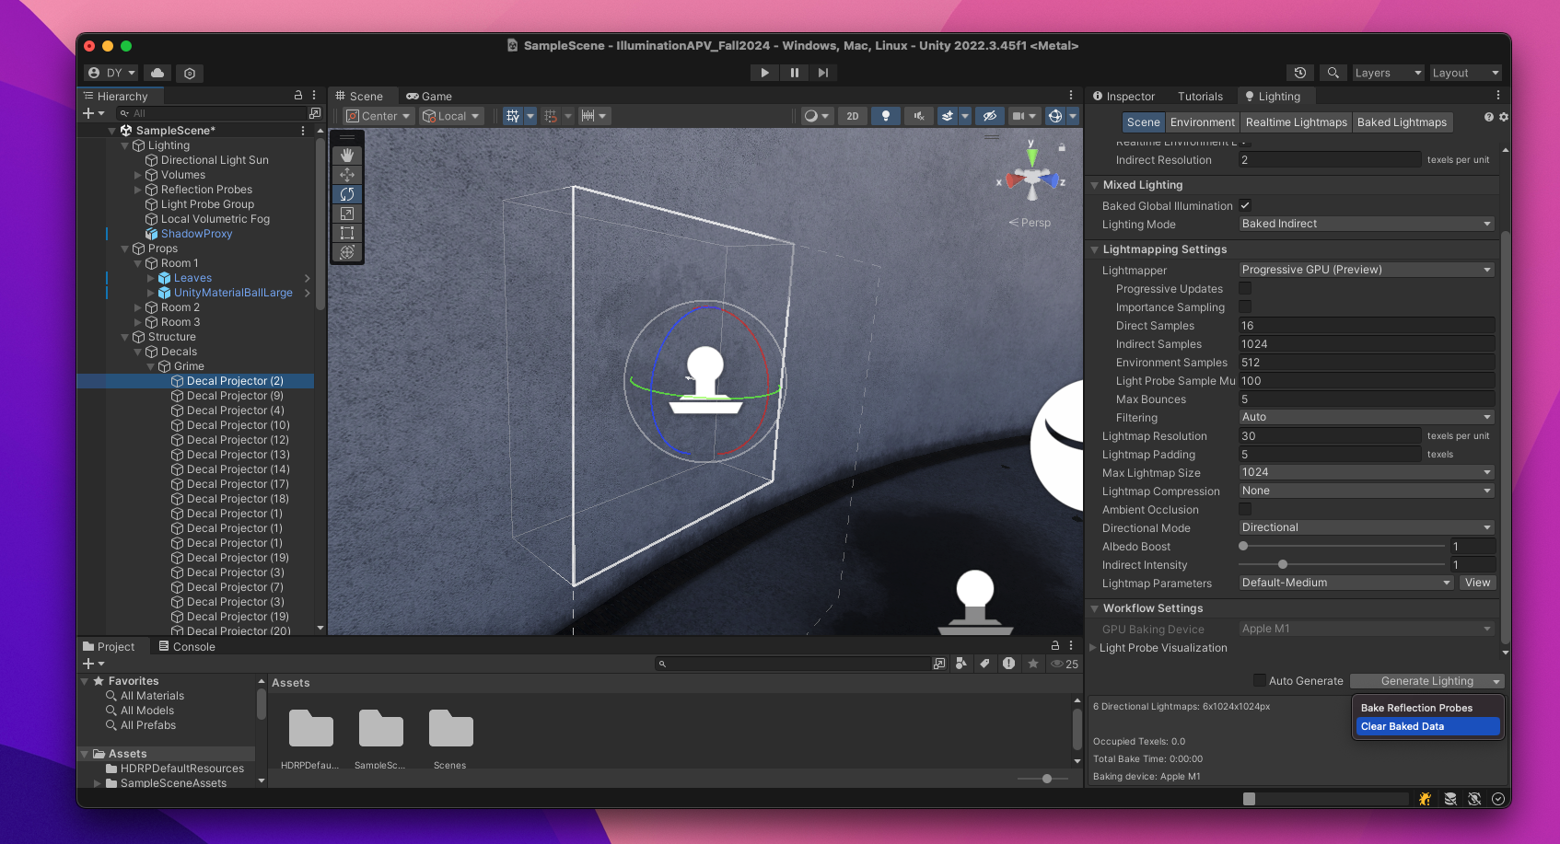Toggle scene audio mute icon

[x=918, y=116]
